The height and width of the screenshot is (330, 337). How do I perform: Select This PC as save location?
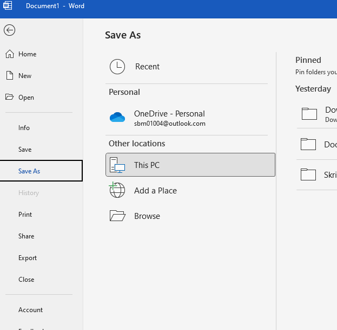[x=190, y=165]
